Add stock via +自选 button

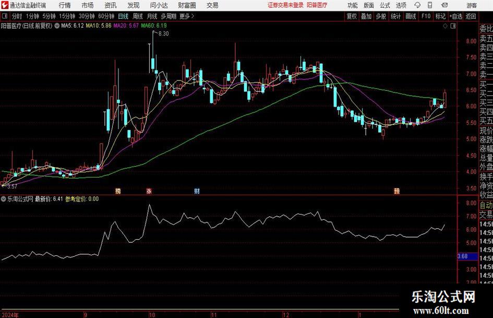pyautogui.click(x=455, y=16)
